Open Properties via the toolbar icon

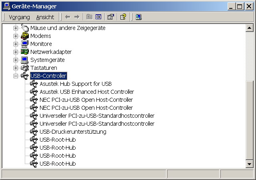coord(111,17)
